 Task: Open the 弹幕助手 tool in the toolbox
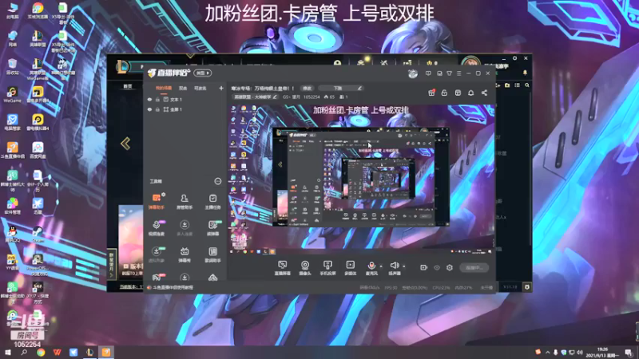pyautogui.click(x=156, y=202)
